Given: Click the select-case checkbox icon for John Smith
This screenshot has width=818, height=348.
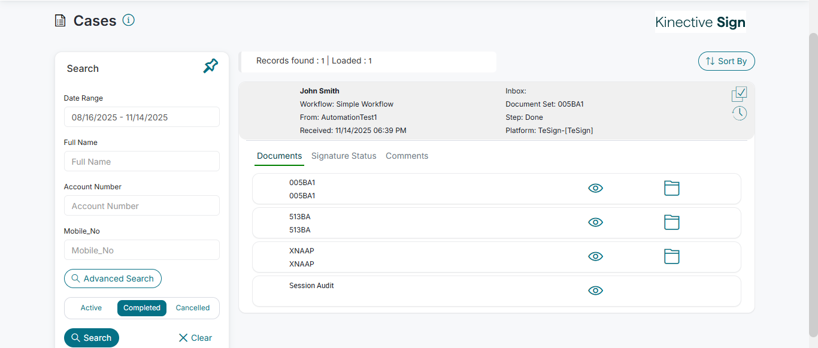Looking at the screenshot, I should point(740,94).
